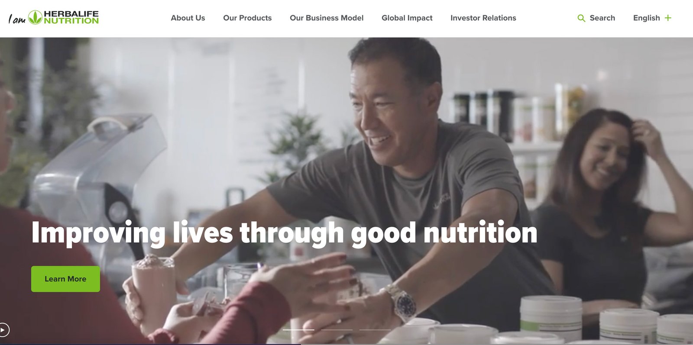Open the Our Products menu
The height and width of the screenshot is (345, 693).
247,18
